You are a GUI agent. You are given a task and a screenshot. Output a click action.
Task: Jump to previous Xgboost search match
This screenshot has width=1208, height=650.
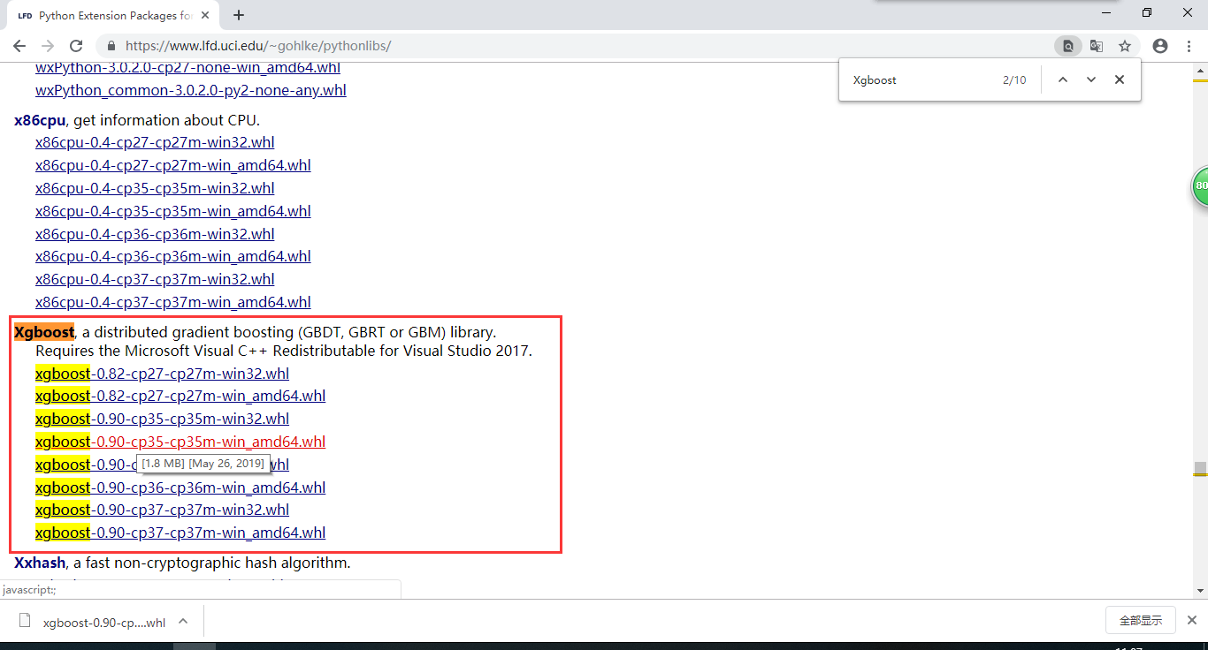click(x=1063, y=79)
